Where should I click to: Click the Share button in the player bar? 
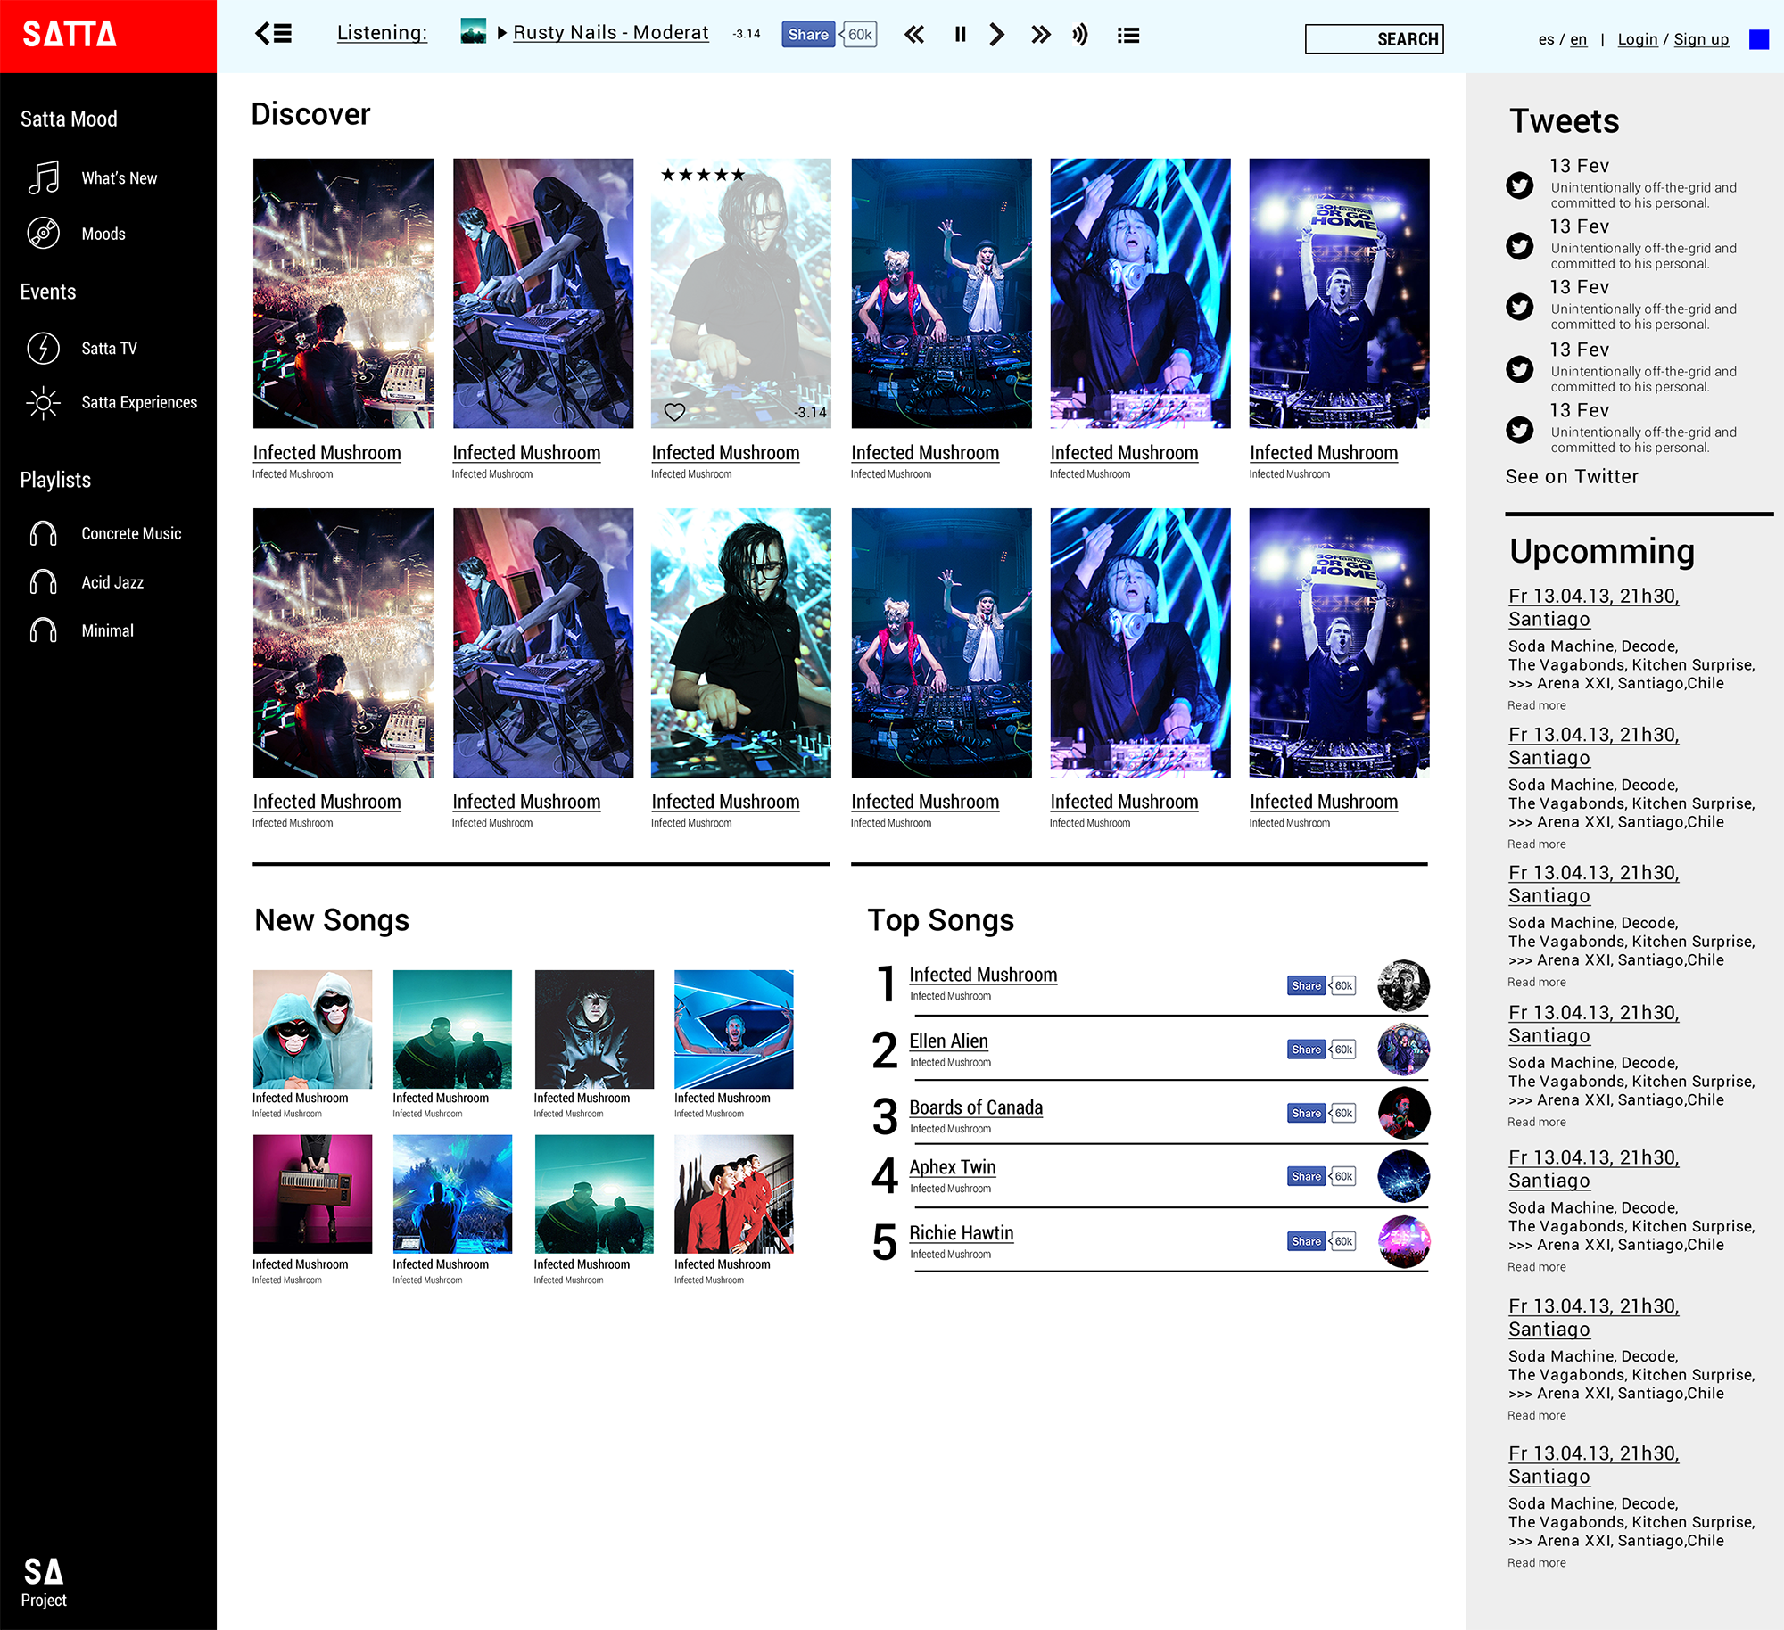pos(808,35)
